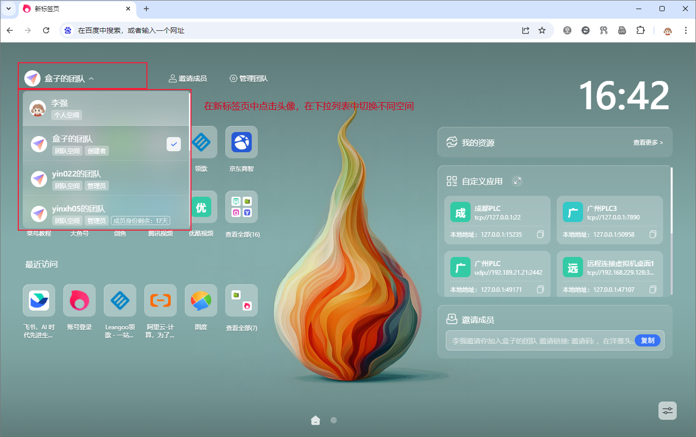This screenshot has width=696, height=437.
Task: Switch to yin022的团队 space
Action: [106, 179]
